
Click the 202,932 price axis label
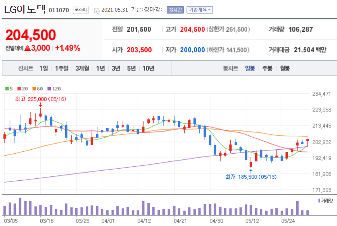321,142
